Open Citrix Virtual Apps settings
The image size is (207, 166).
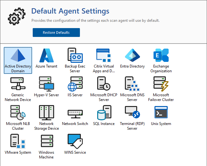pos(104,56)
